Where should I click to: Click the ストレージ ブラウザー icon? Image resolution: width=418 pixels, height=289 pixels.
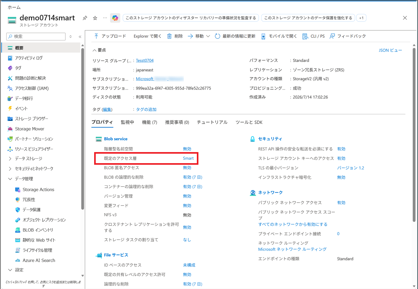pos(10,119)
